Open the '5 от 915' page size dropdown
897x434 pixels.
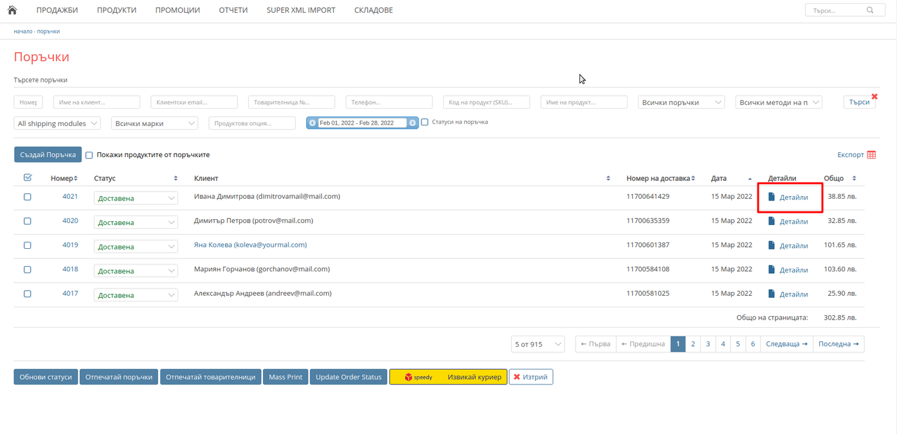pyautogui.click(x=538, y=345)
